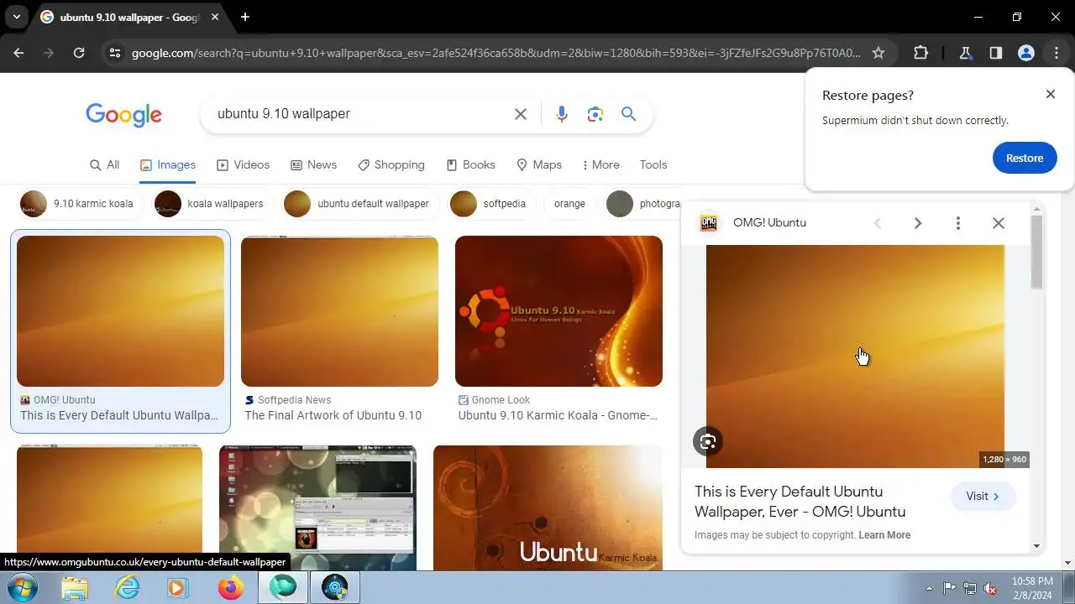This screenshot has height=604, width=1075.
Task: Open the desktop bokeh screenshot thumbnail
Action: point(317,508)
